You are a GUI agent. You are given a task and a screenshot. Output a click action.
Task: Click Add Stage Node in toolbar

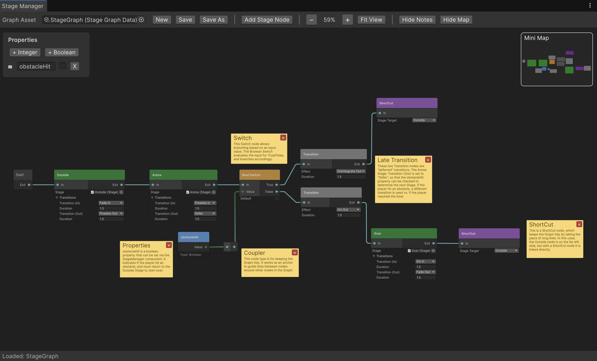[267, 20]
